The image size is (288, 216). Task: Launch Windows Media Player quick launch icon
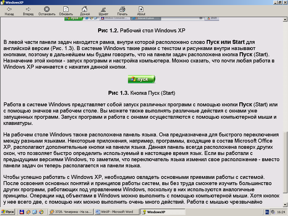tap(41, 212)
